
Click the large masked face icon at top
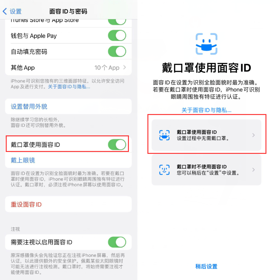[206, 44]
